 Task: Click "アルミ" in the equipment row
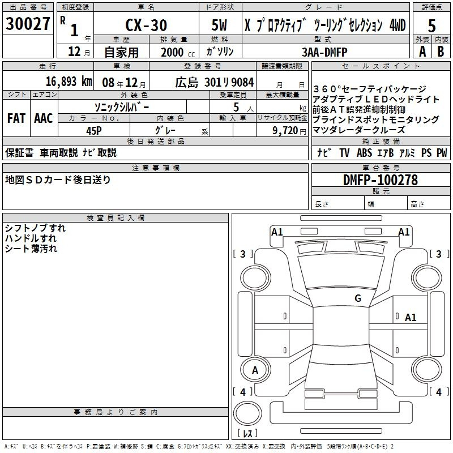407,153
